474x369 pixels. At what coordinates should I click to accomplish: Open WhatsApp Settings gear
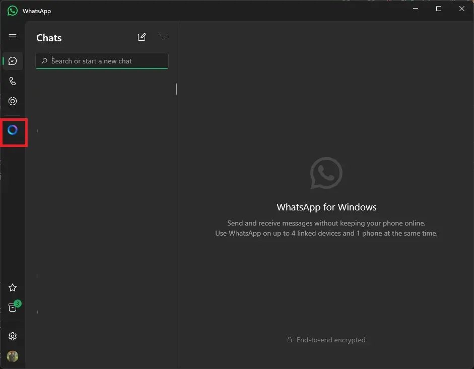(x=13, y=336)
